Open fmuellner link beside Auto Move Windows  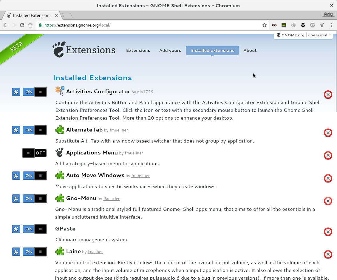pyautogui.click(x=140, y=176)
